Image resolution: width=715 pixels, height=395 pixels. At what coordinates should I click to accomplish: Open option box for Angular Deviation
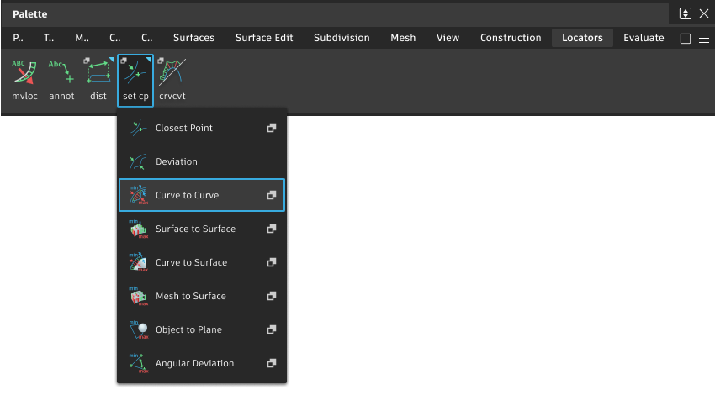click(x=272, y=363)
